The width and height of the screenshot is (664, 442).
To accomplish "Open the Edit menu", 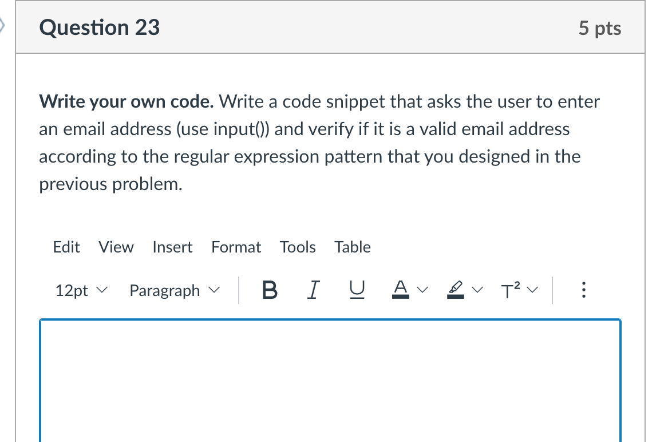I will pos(66,247).
